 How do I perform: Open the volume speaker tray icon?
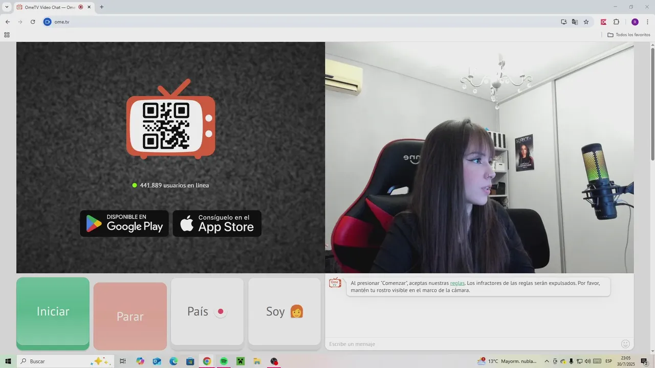coord(587,361)
